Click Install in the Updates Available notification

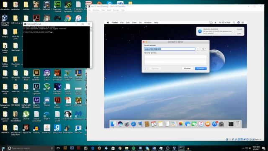[239, 29]
